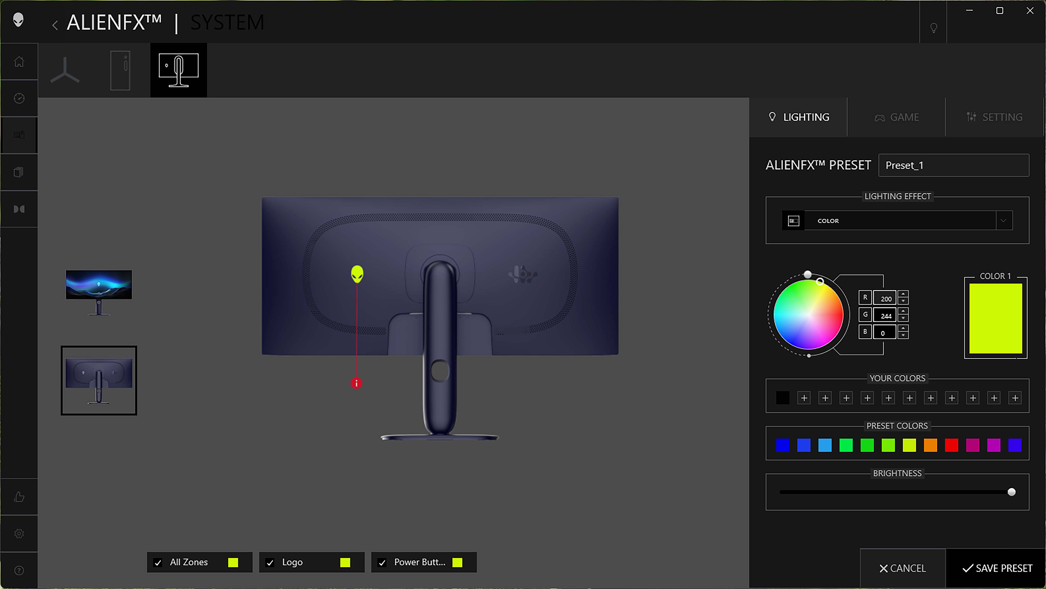This screenshot has height=589, width=1046.
Task: Open the library copy sidebar icon
Action: (19, 172)
